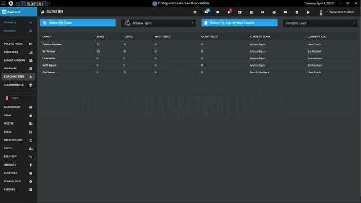Click the hamburger menu icon at top left
Image resolution: width=361 pixels, height=203 pixels.
[3, 3]
